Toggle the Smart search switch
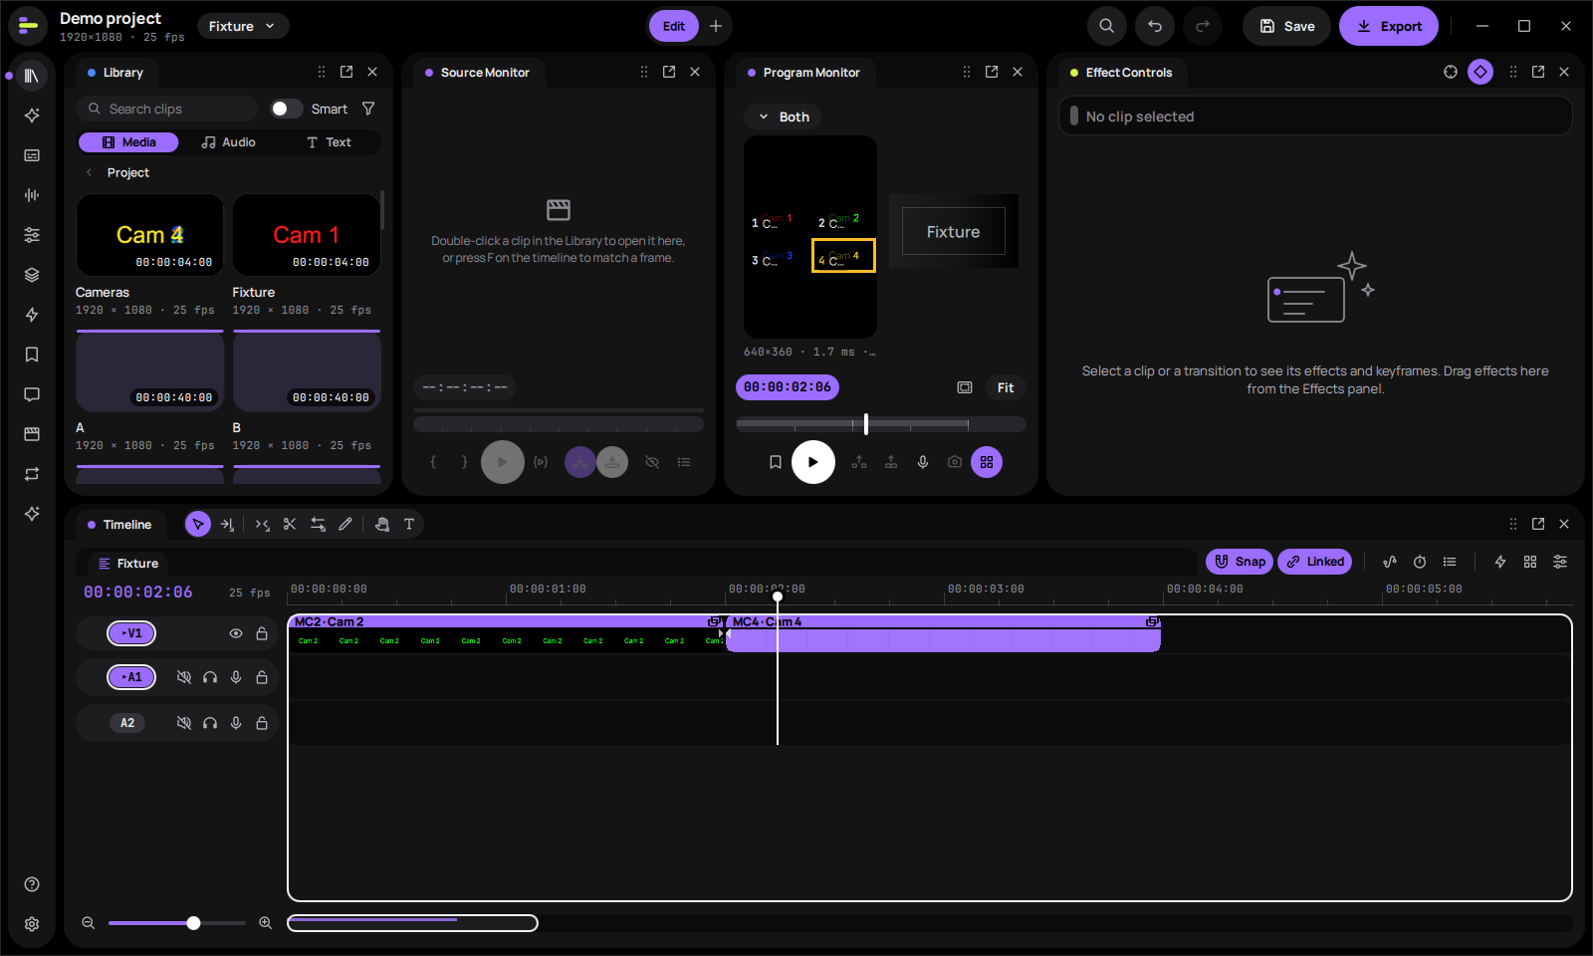The height and width of the screenshot is (956, 1593). [x=287, y=109]
